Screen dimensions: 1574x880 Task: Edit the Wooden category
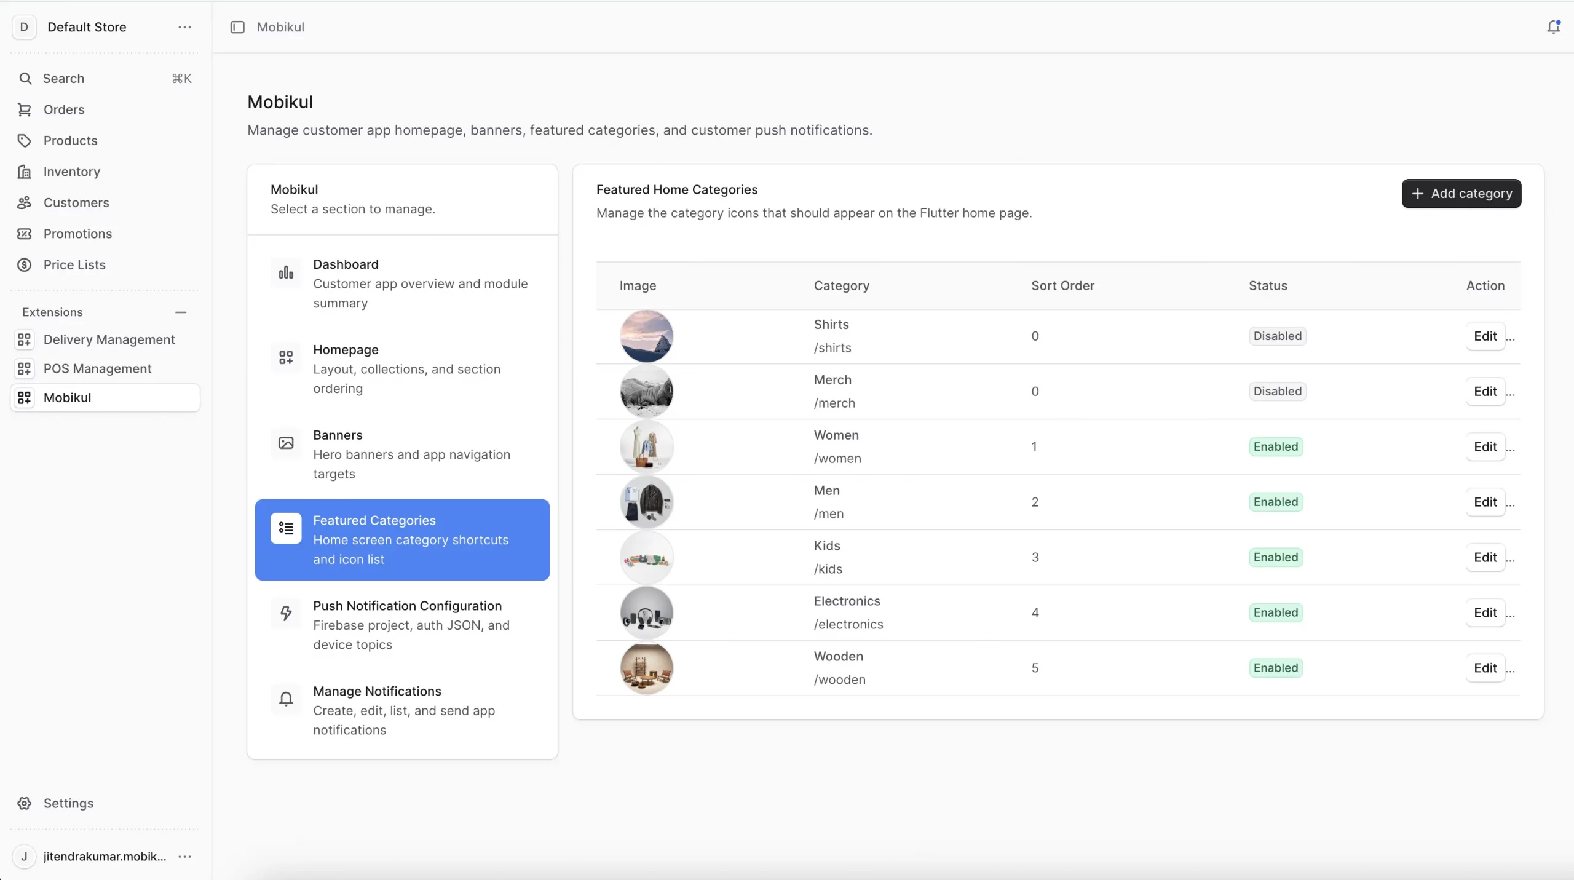point(1485,668)
